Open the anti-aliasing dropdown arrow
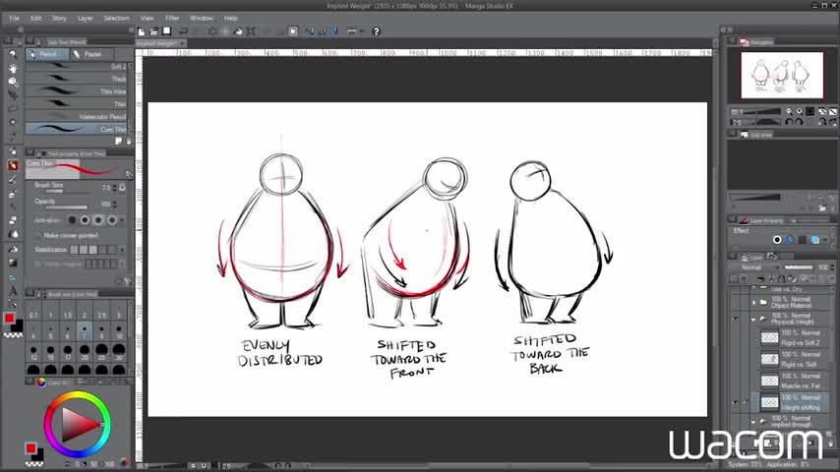 coord(122,220)
